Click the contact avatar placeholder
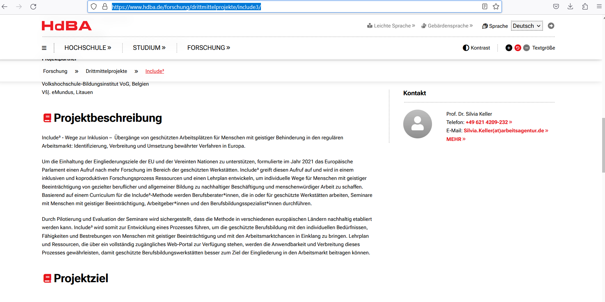 coord(418,124)
